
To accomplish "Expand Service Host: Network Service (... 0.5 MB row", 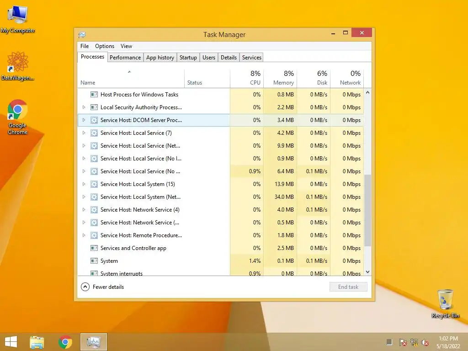I will coord(84,223).
